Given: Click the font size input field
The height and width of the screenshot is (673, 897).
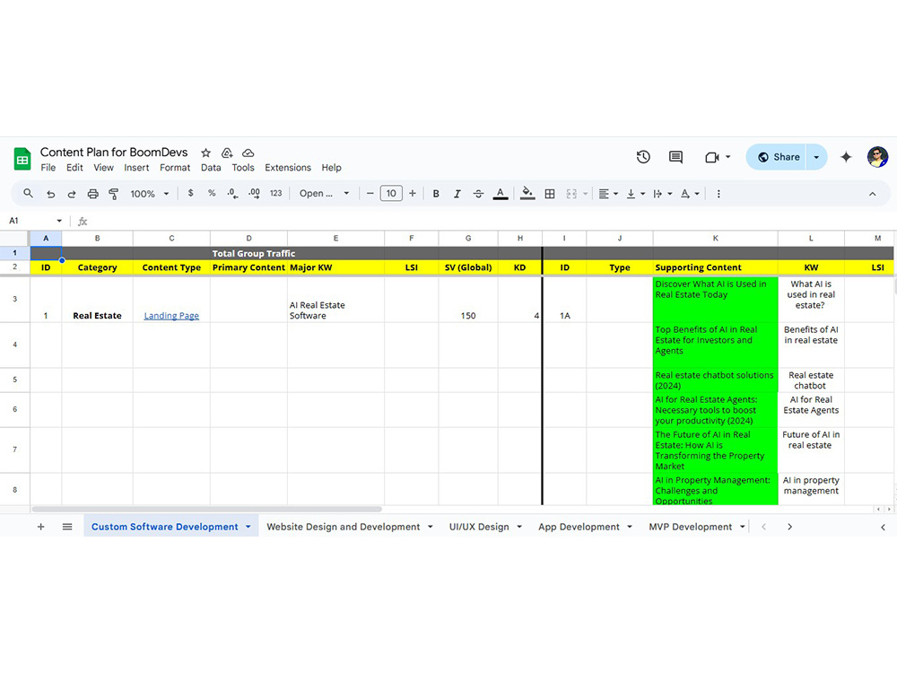Looking at the screenshot, I should [391, 194].
